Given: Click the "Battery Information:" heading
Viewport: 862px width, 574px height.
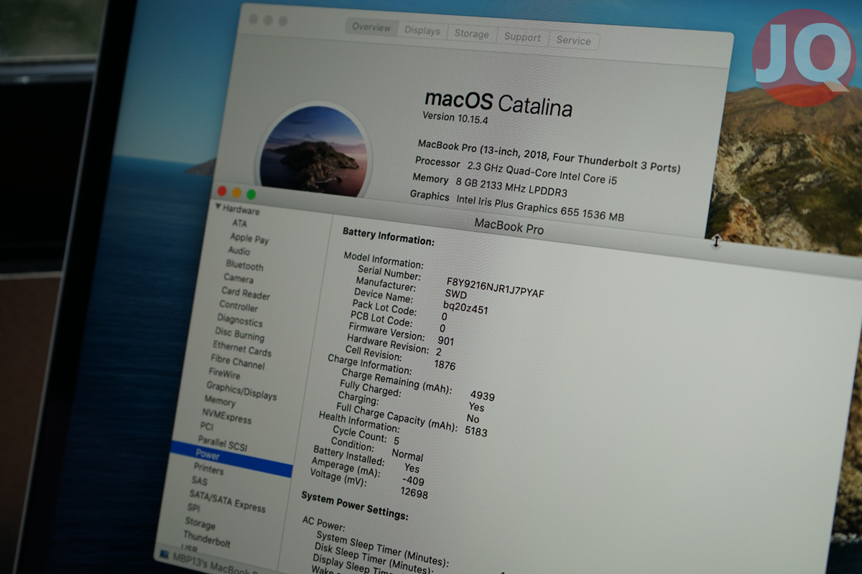Looking at the screenshot, I should coord(388,236).
